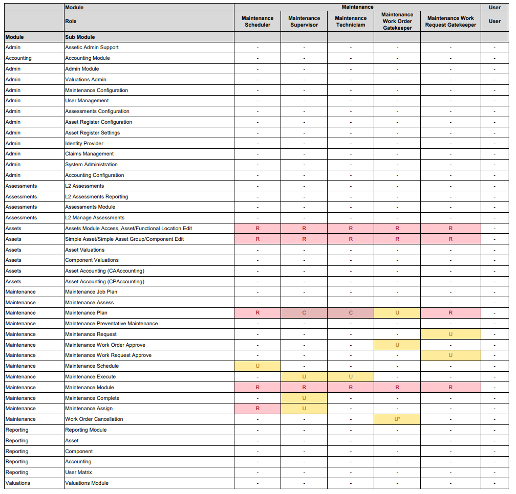Click R cell in Maintenance Assign row

pos(257,409)
